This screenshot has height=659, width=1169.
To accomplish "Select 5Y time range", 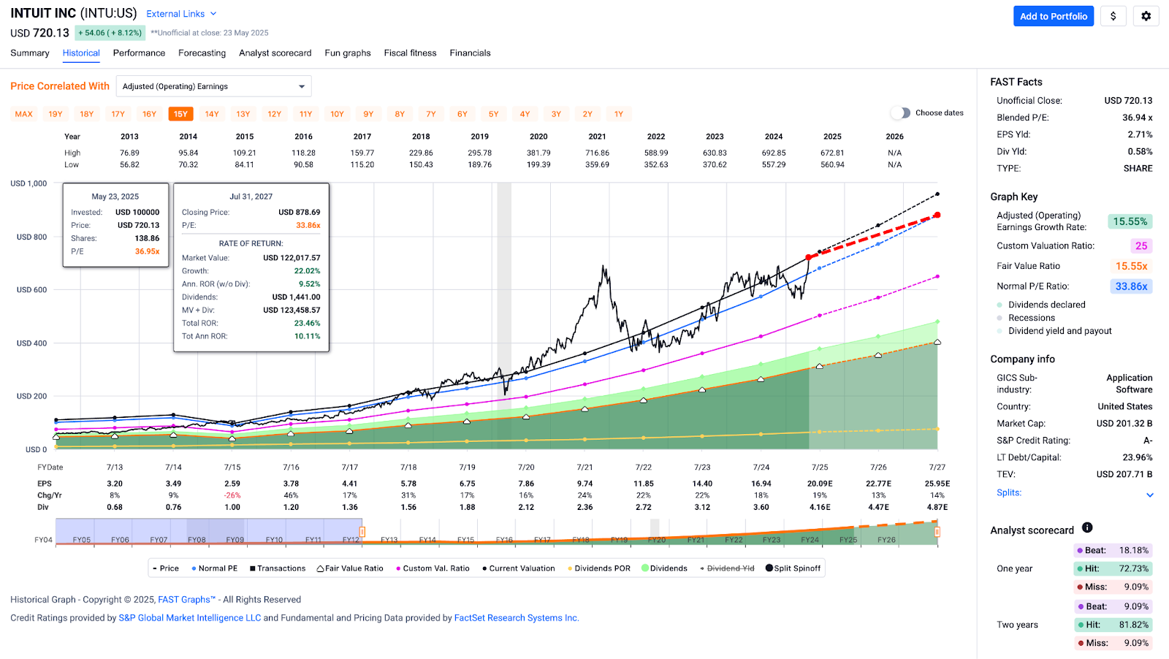I will pos(494,114).
